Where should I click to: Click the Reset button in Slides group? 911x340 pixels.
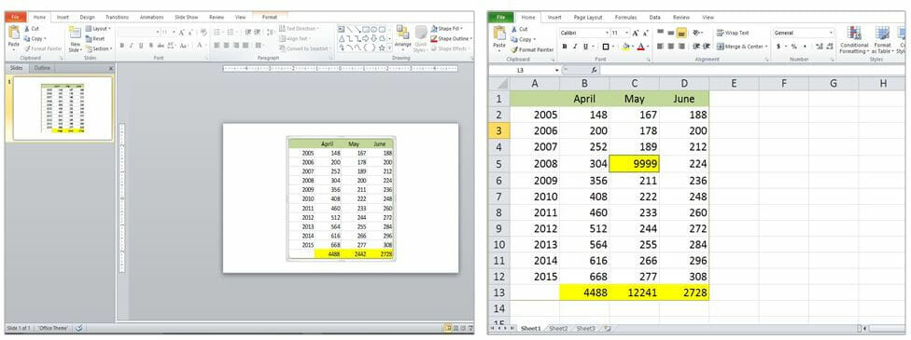pos(95,39)
